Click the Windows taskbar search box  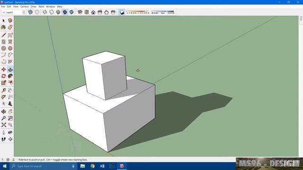44,166
